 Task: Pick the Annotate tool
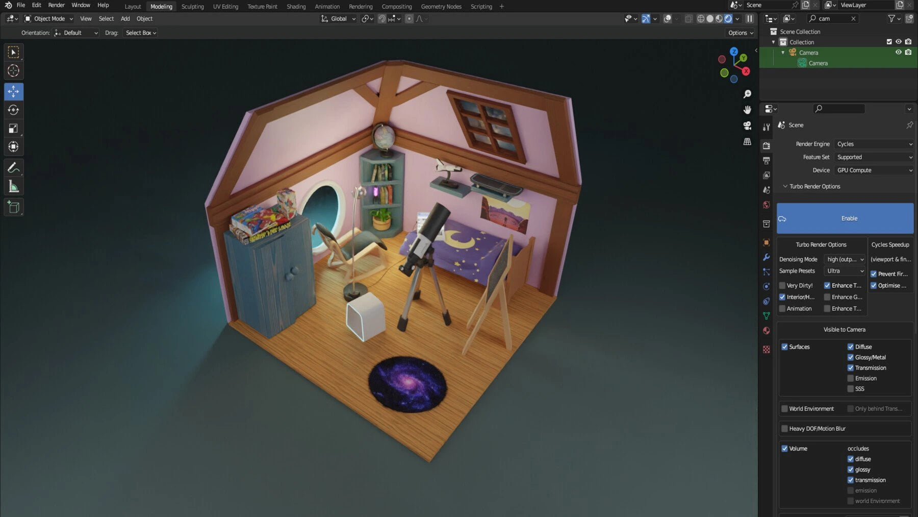[x=14, y=168]
